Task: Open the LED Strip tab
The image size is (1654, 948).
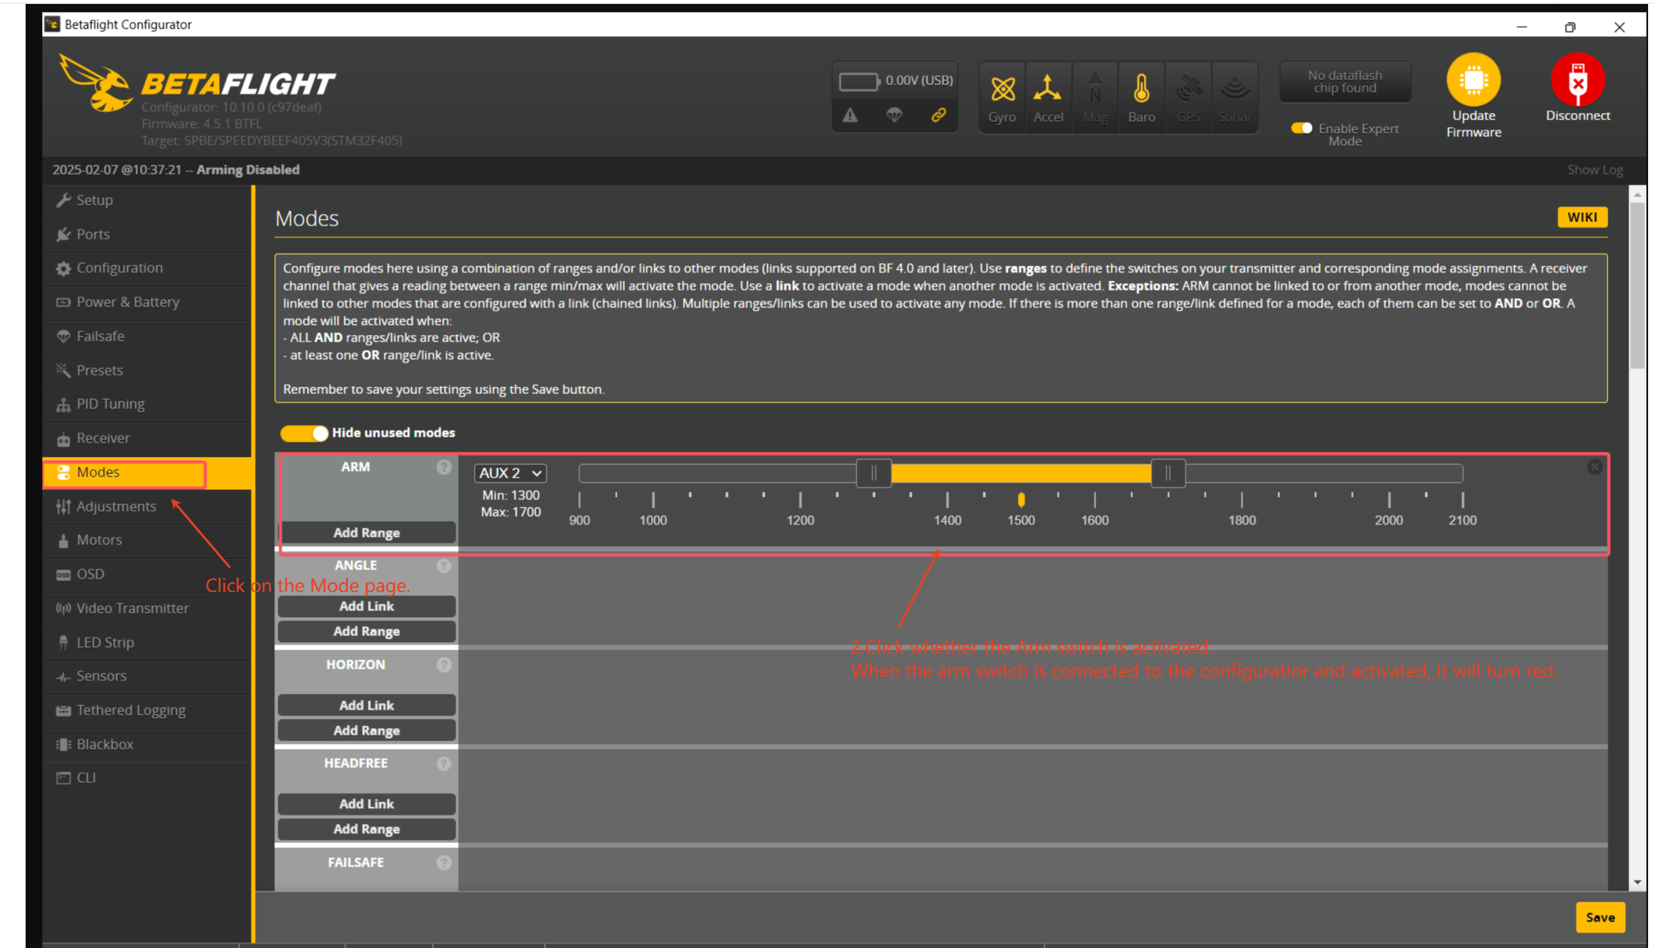Action: [x=147, y=643]
